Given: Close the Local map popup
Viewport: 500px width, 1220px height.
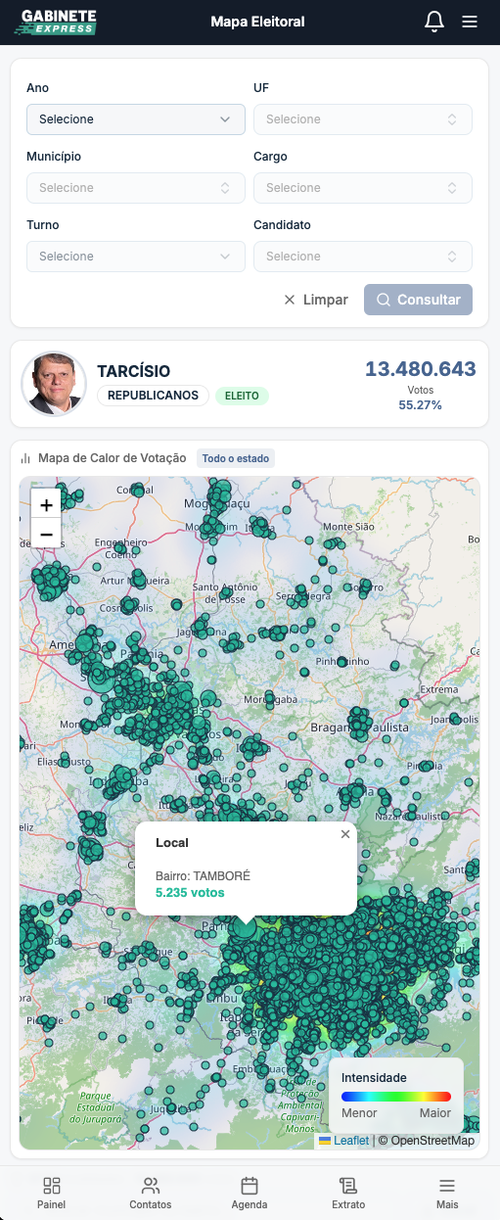Looking at the screenshot, I should [x=344, y=834].
